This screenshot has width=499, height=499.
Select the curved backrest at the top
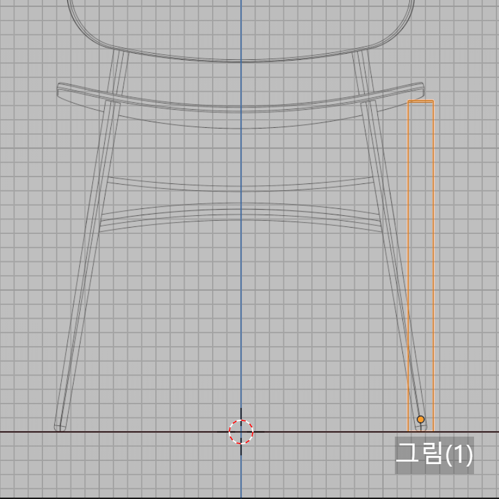coord(241,31)
